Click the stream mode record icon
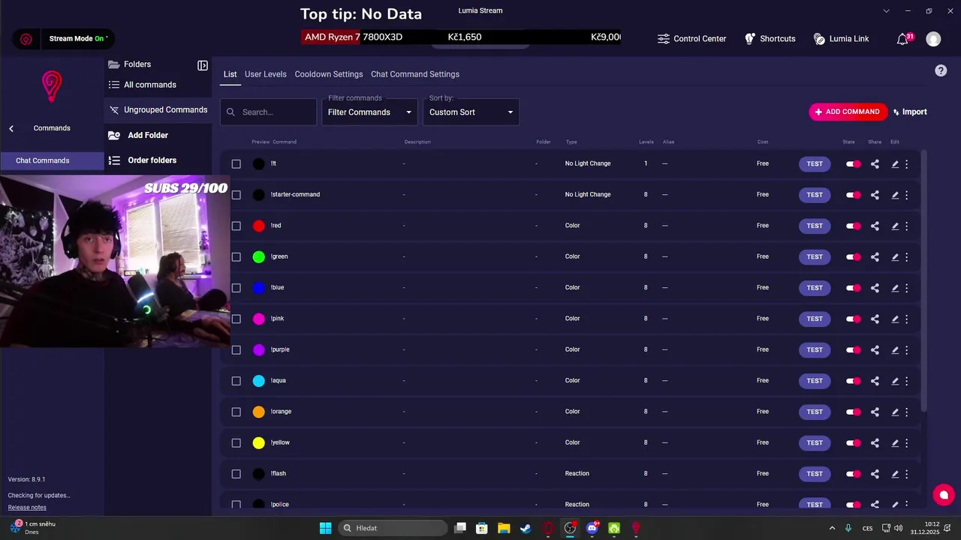 [26, 39]
